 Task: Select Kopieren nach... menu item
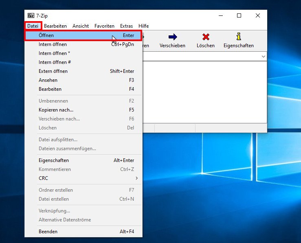pos(56,110)
